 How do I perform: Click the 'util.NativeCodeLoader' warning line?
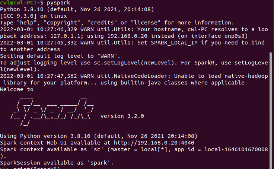pos(134,76)
